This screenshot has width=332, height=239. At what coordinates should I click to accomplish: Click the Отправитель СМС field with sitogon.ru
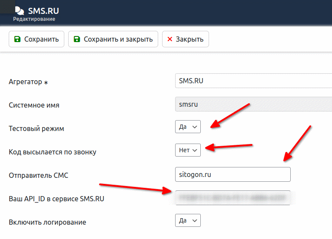coord(232,174)
